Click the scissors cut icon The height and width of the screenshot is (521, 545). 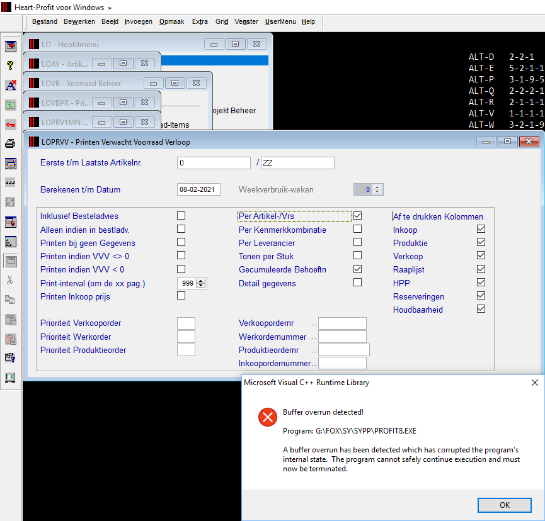click(x=10, y=280)
